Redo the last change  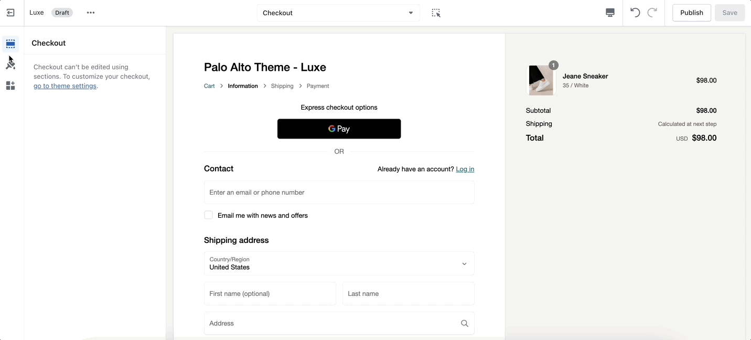tap(652, 13)
